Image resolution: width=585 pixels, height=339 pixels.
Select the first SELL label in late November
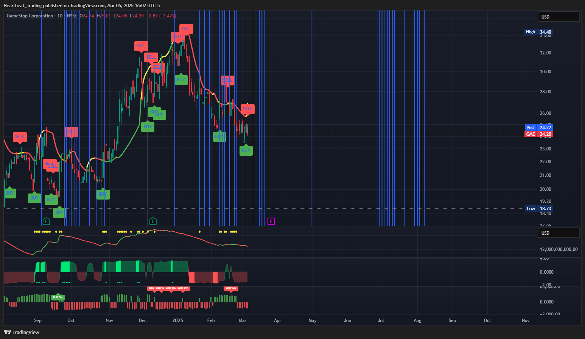click(141, 46)
